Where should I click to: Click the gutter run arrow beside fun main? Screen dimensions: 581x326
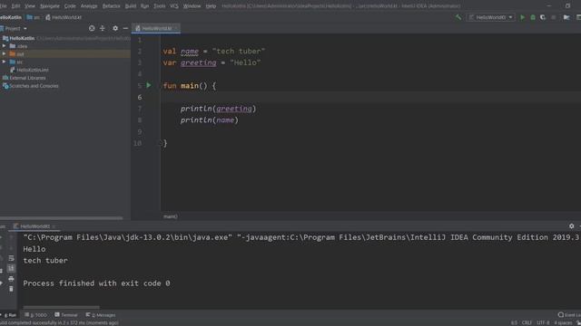tap(149, 85)
